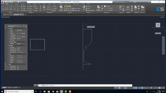Click Make Current layer button
The height and width of the screenshot is (93, 166).
(x=77, y=8)
